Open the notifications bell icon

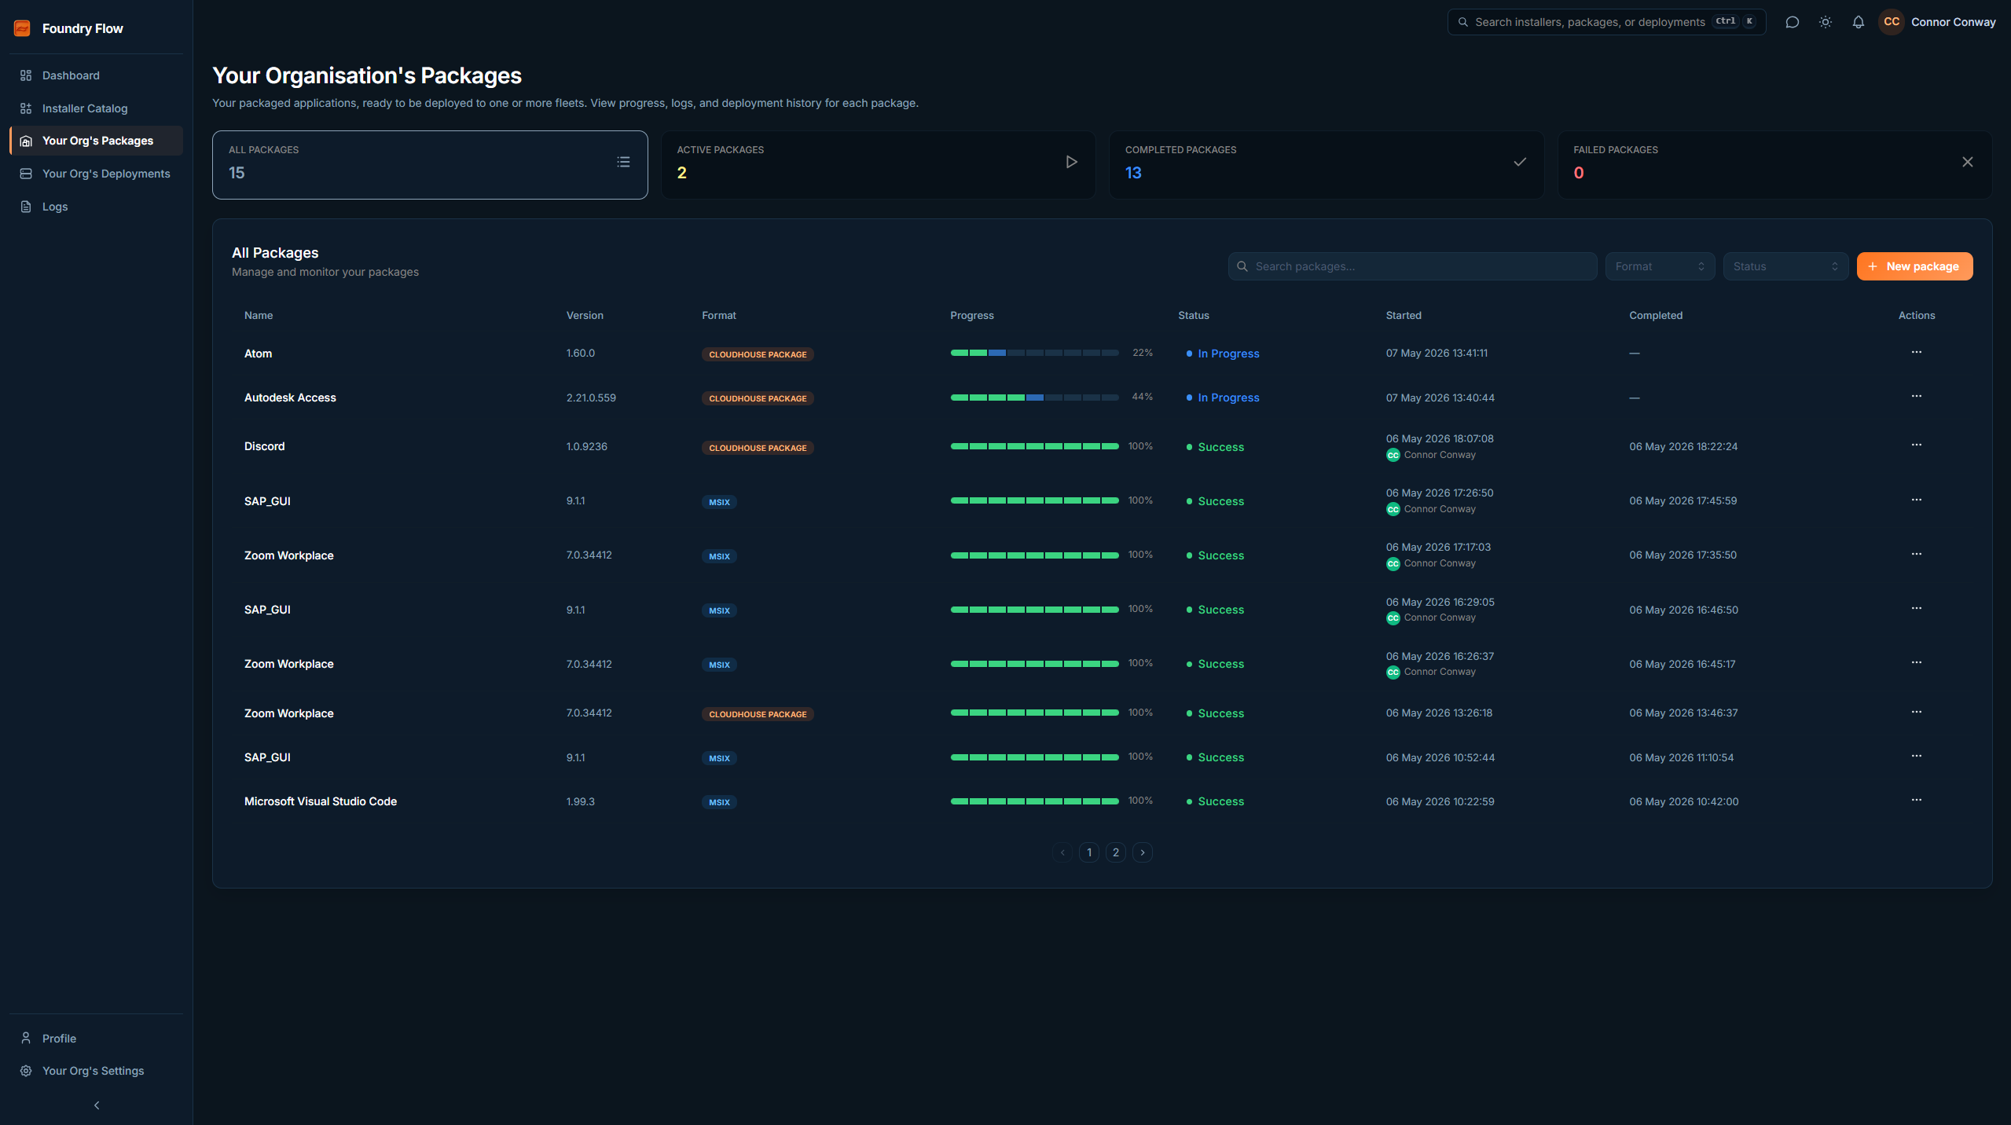tap(1858, 22)
